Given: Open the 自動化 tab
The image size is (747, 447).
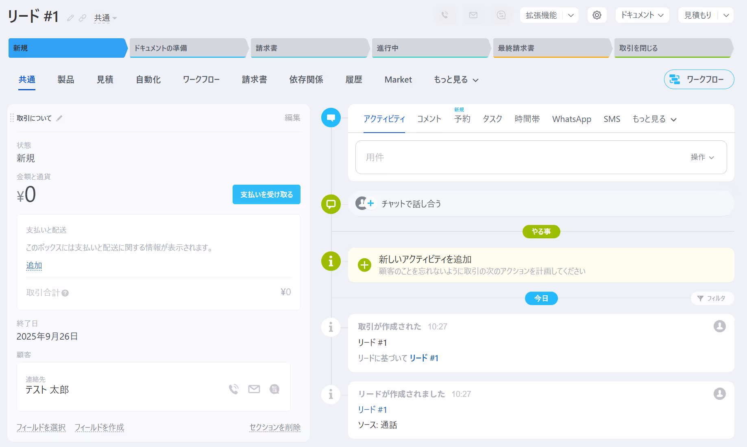Looking at the screenshot, I should [148, 80].
